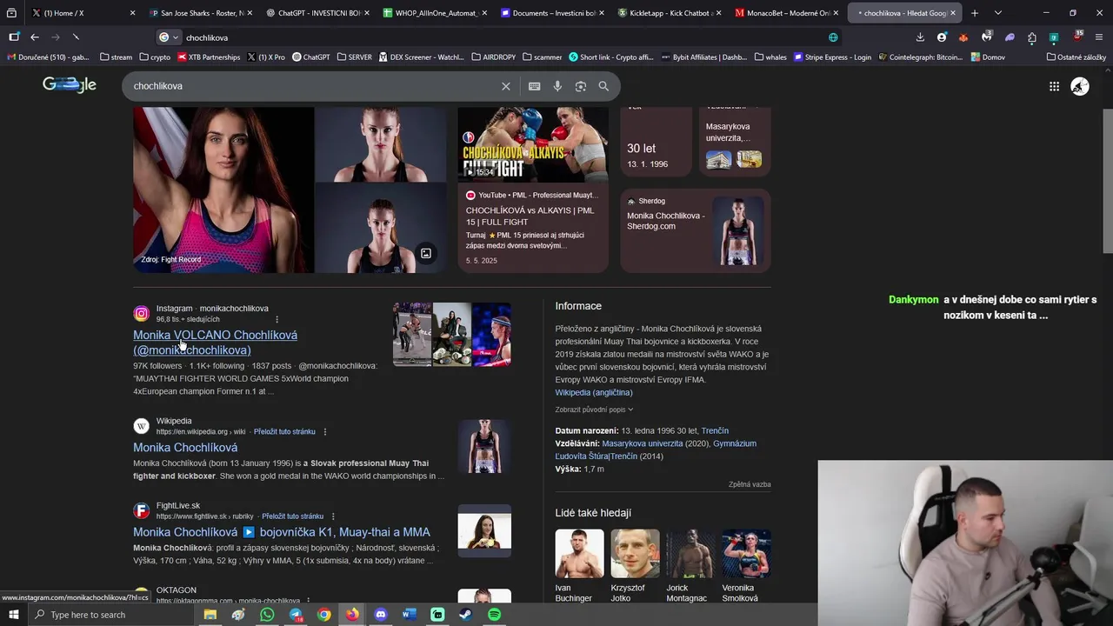Open FightLive 'bojovníčka K1, Muay-thai a MMA' result

tap(282, 532)
